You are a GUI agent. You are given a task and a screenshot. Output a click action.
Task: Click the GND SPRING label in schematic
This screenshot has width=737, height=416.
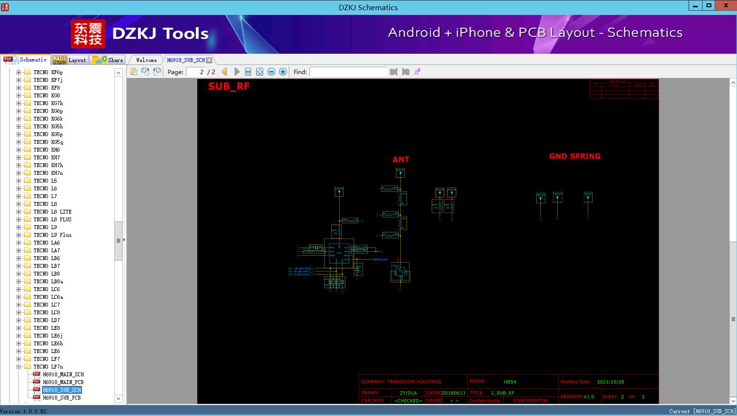pyautogui.click(x=575, y=156)
